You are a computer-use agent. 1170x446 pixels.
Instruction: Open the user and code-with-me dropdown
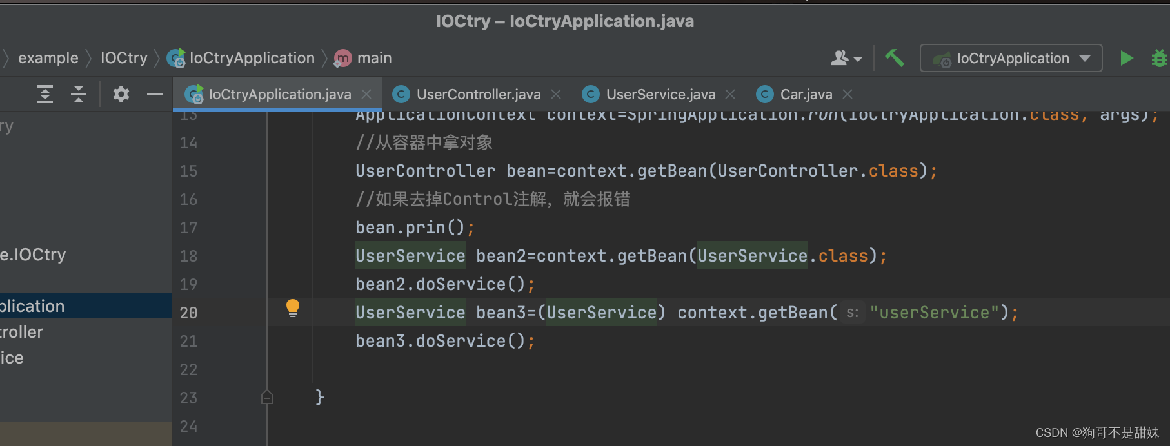coord(846,58)
